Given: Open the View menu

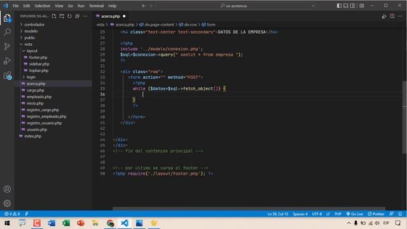Looking at the screenshot, I should point(59,6).
